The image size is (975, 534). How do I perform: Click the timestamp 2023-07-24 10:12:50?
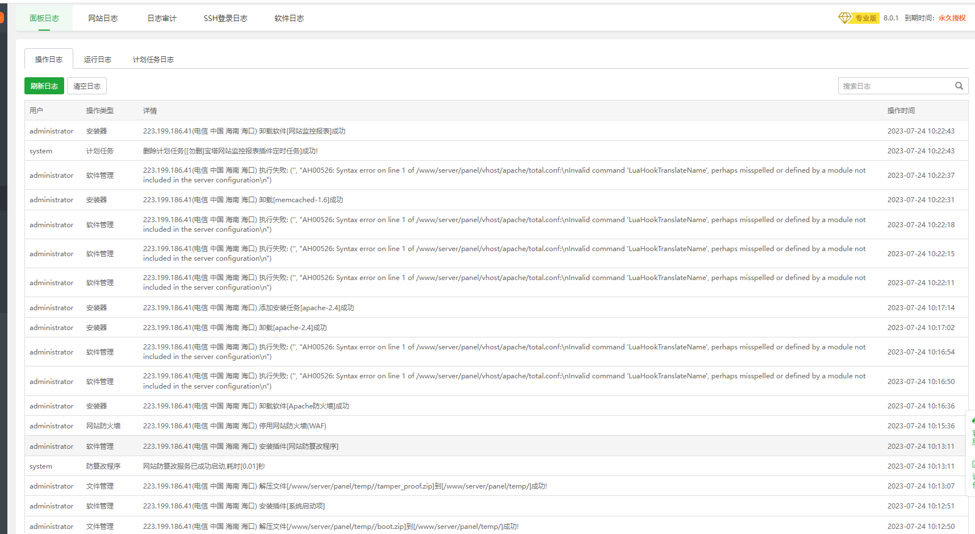(x=921, y=526)
